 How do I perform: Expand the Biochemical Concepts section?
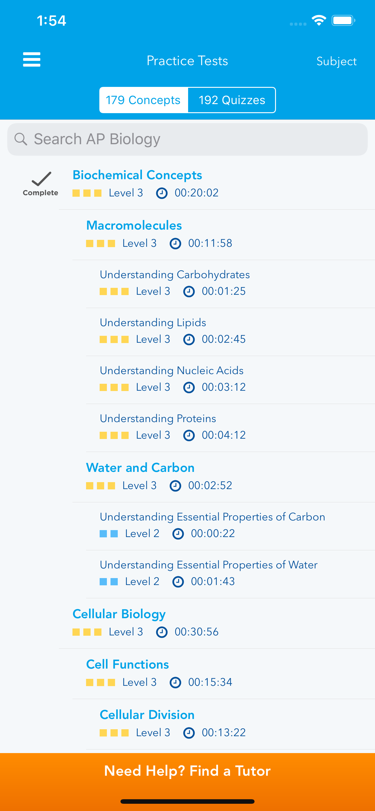[137, 175]
